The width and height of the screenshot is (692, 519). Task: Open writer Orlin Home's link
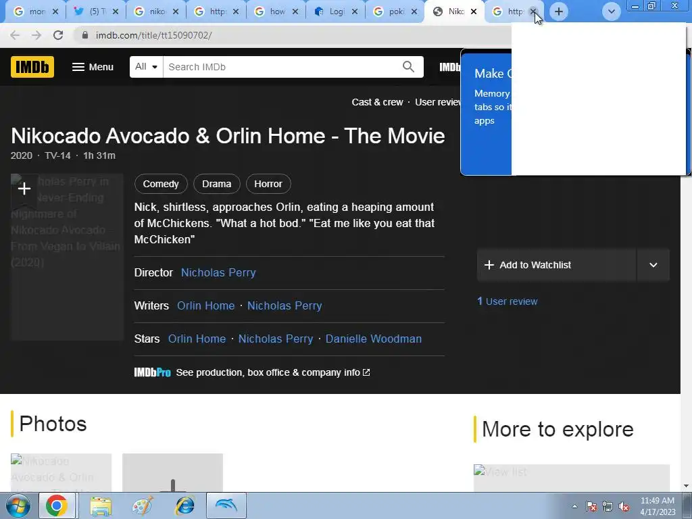(x=205, y=305)
